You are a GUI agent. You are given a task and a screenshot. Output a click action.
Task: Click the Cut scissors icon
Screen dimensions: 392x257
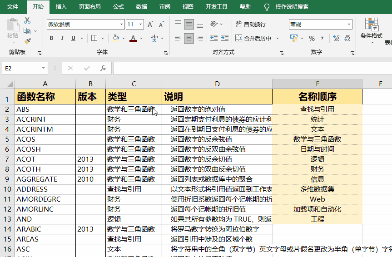tap(27, 20)
